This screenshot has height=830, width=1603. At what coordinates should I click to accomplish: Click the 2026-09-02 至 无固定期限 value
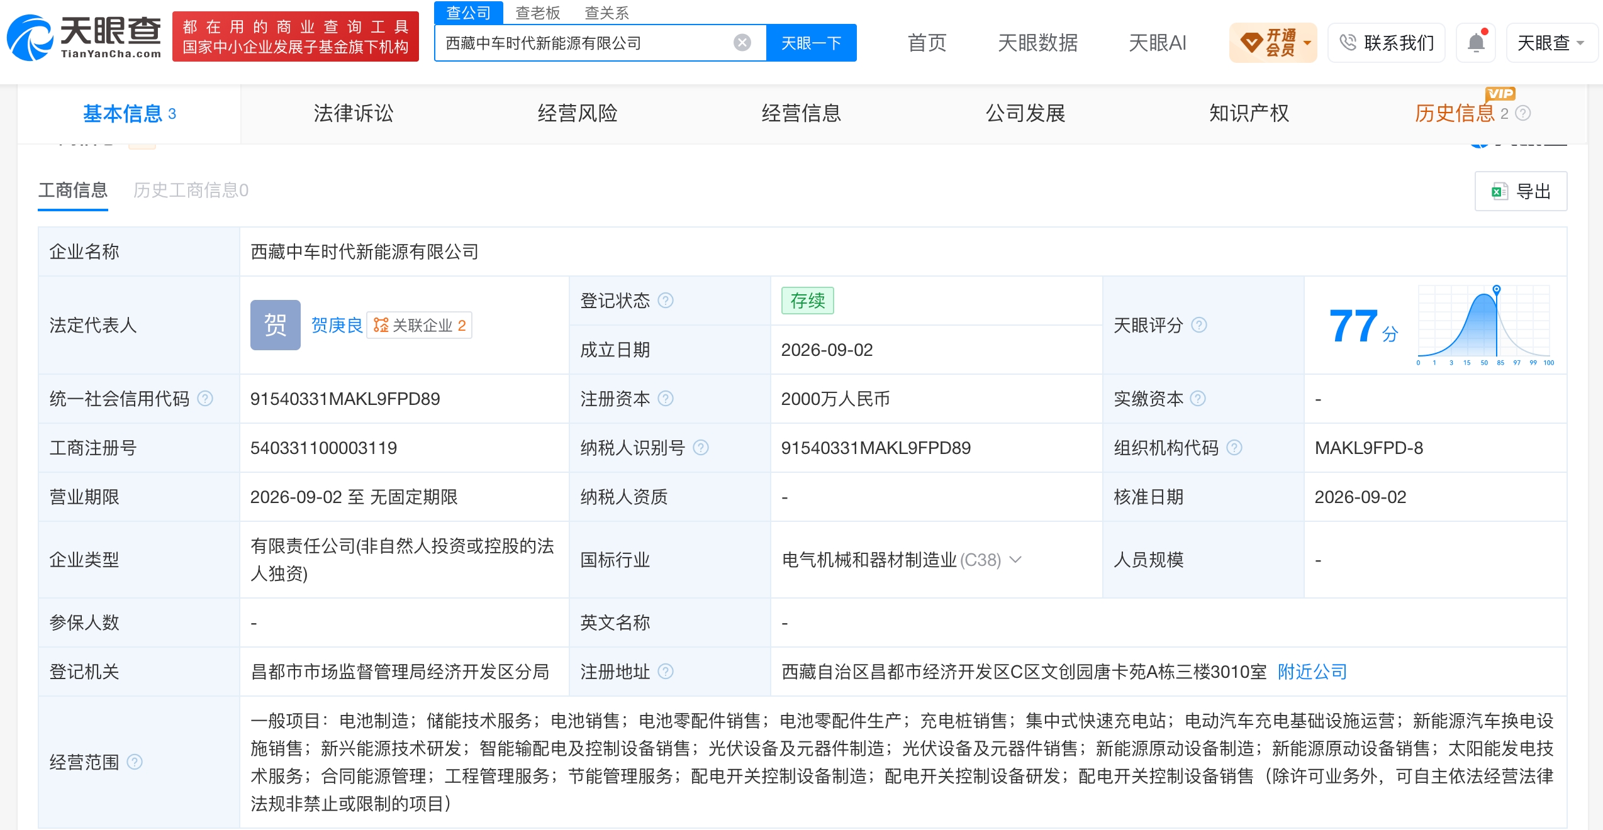[x=354, y=497]
